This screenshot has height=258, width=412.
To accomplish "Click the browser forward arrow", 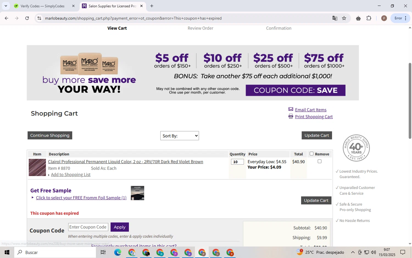I will 17,18.
